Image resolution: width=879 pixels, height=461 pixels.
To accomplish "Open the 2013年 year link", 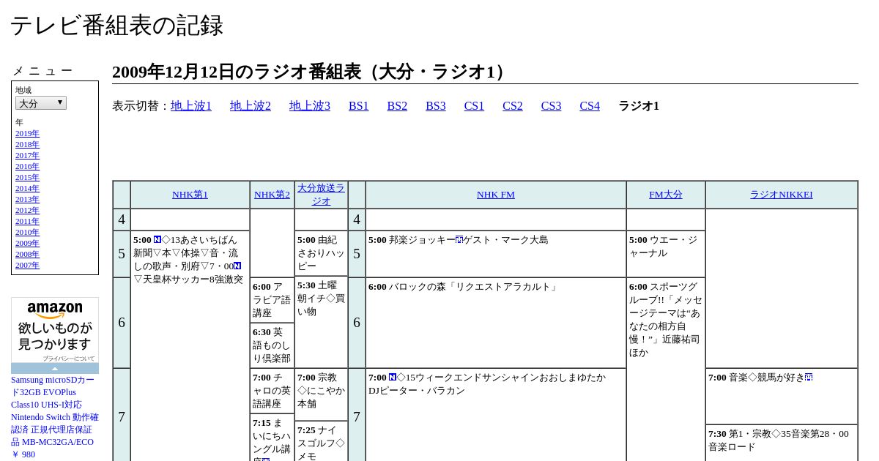I will [x=27, y=200].
